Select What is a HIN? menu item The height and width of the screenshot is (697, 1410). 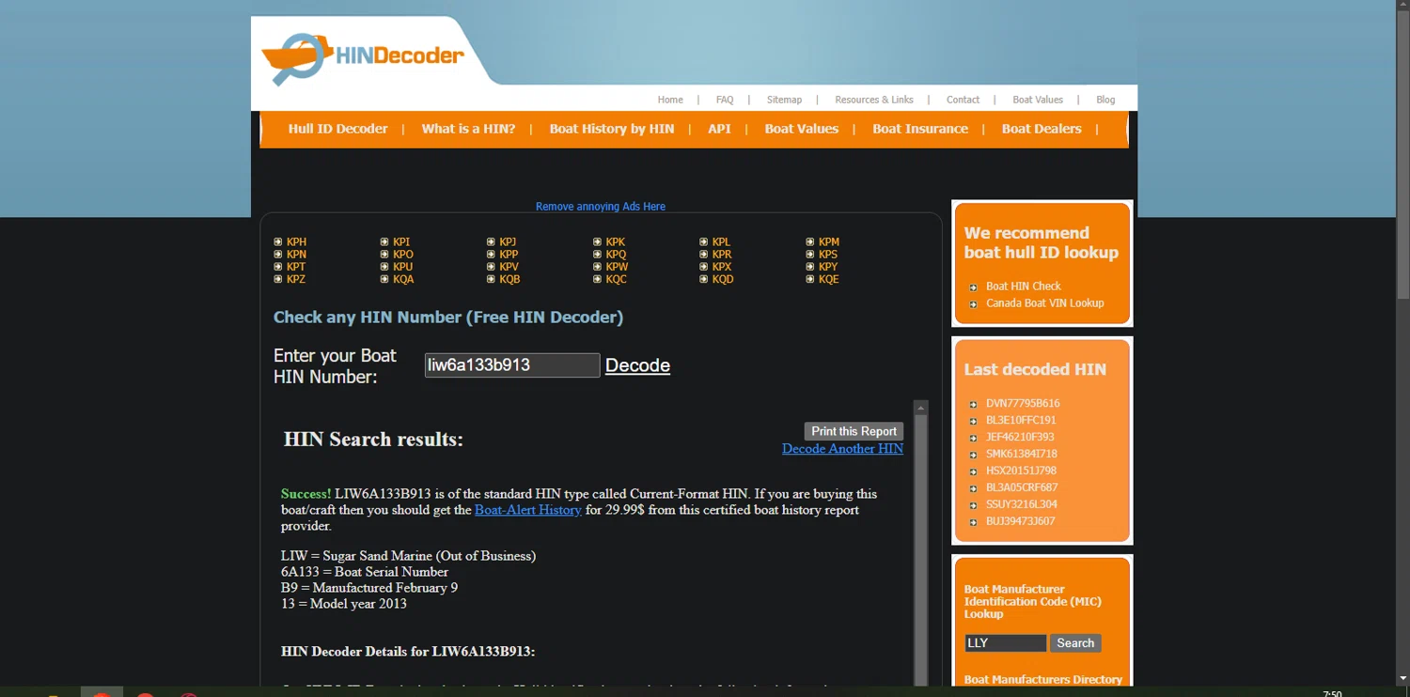coord(468,129)
